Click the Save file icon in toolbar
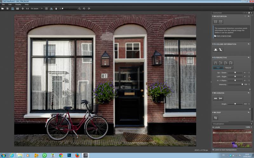The height and width of the screenshot is (158, 254). pyautogui.click(x=7, y=9)
